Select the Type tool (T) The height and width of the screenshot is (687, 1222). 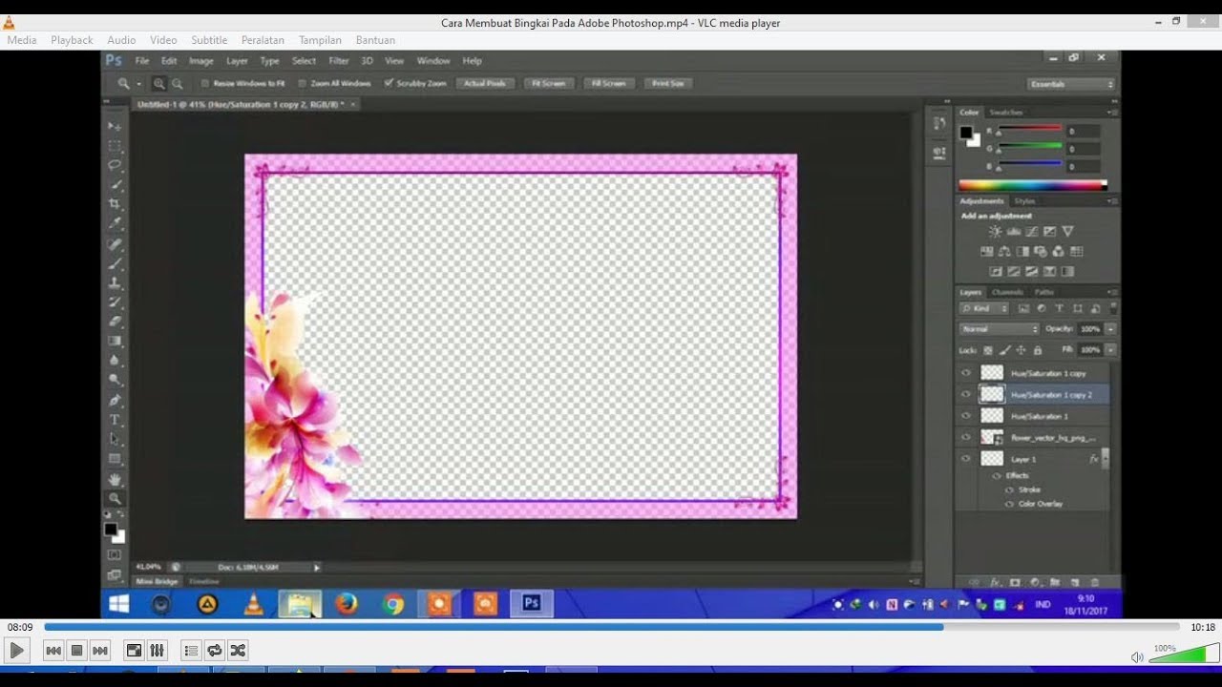[115, 420]
